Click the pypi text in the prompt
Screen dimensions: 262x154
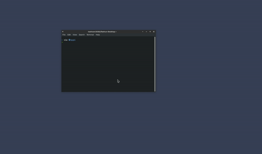tap(73, 40)
